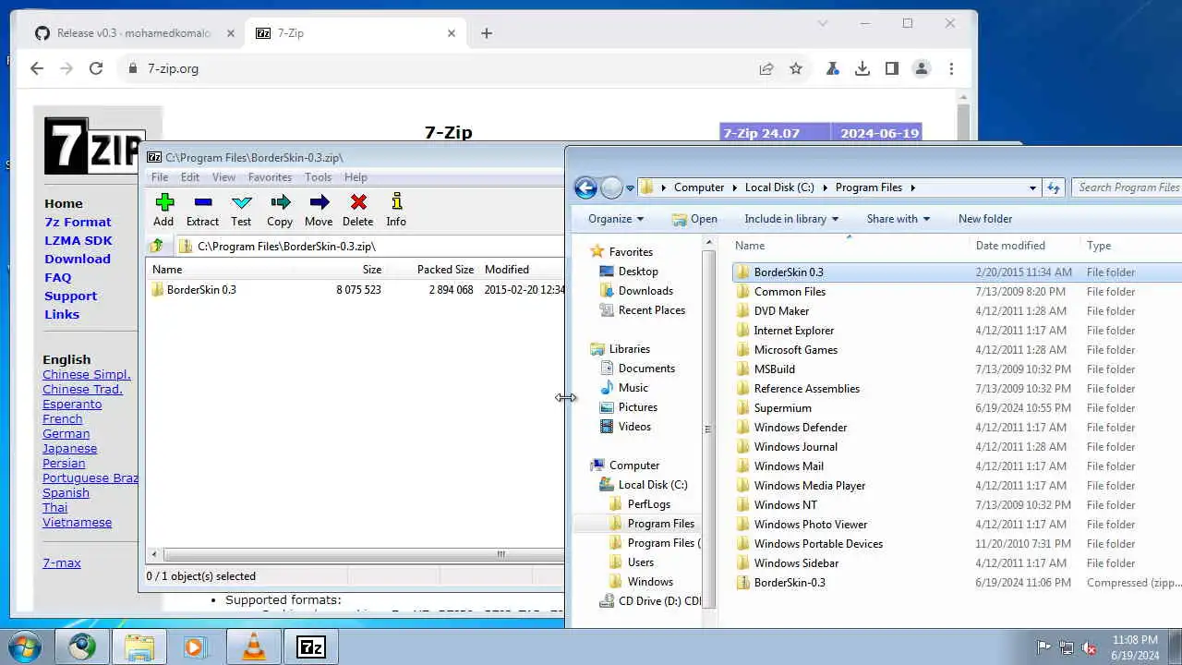Open a new Chrome tab
Image resolution: width=1182 pixels, height=665 pixels.
click(487, 33)
